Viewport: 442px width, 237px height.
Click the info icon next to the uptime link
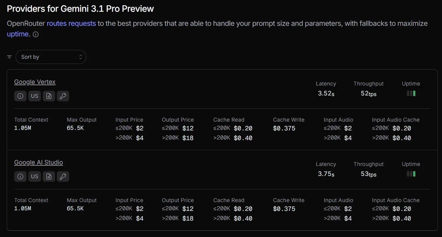point(36,34)
